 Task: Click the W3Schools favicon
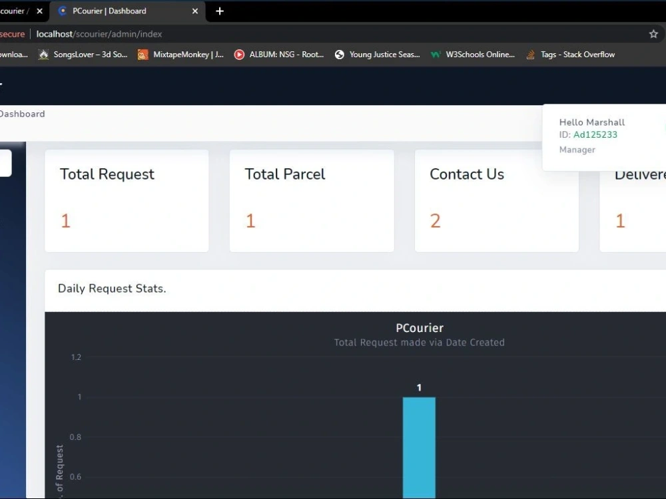click(x=436, y=55)
